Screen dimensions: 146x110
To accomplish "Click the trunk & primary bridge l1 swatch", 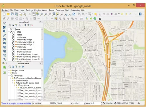I will click(x=16, y=59).
